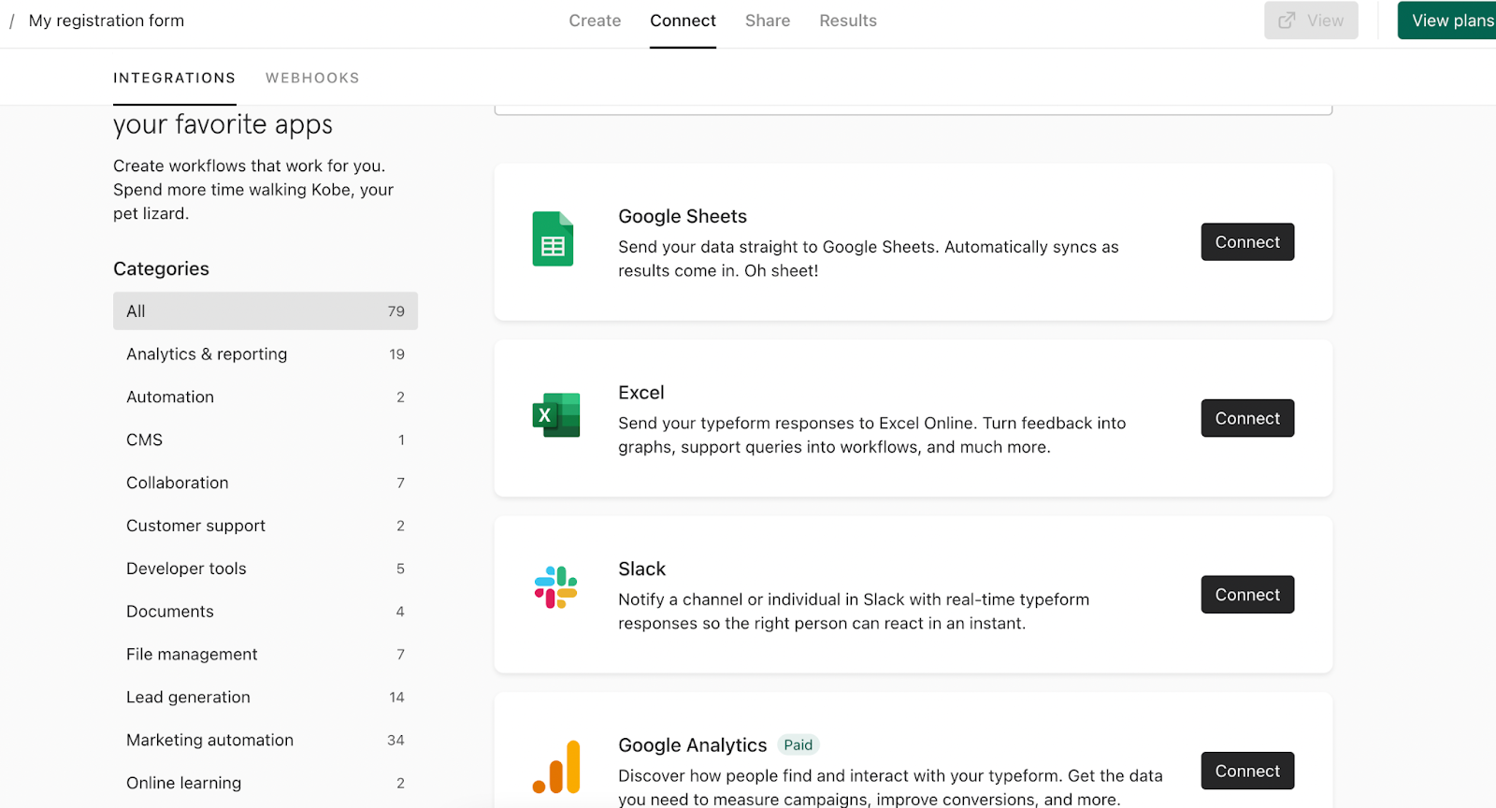Connect the Google Analytics integration
Image resolution: width=1496 pixels, height=808 pixels.
pos(1247,771)
